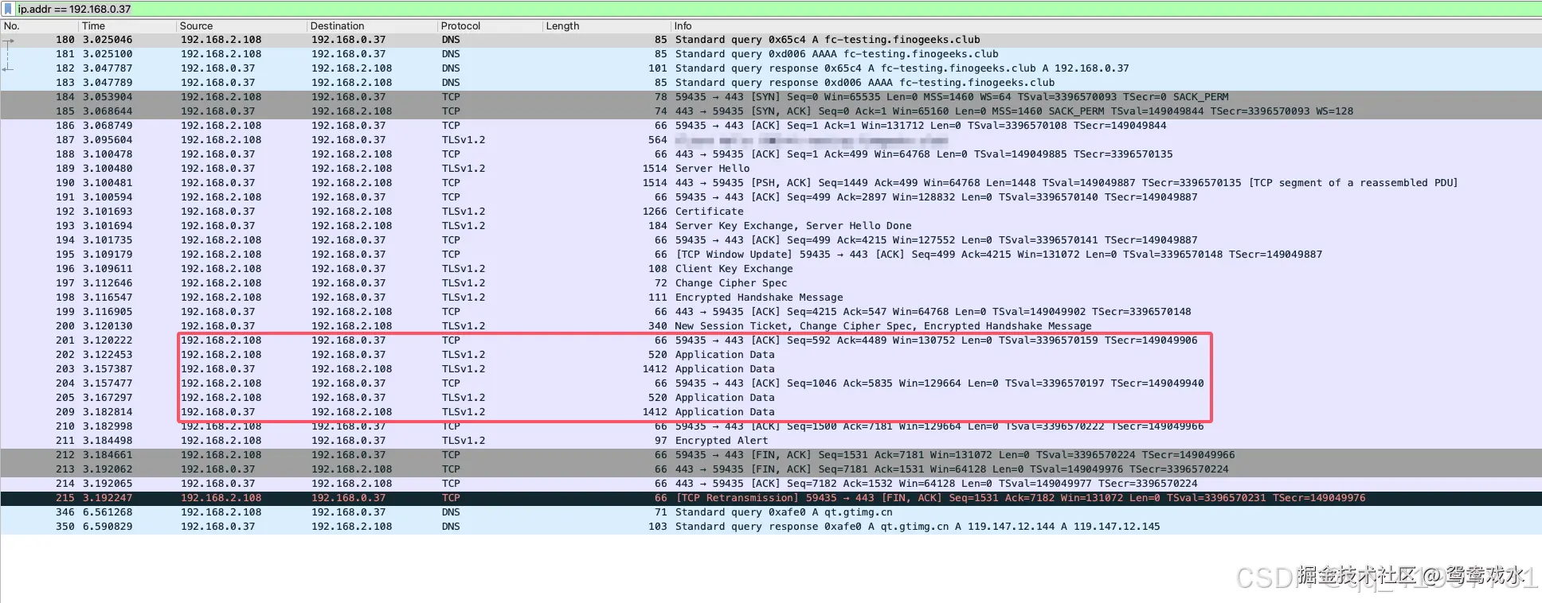Select the Certificate packet 192
Image resolution: width=1542 pixels, height=603 pixels.
click(x=771, y=212)
